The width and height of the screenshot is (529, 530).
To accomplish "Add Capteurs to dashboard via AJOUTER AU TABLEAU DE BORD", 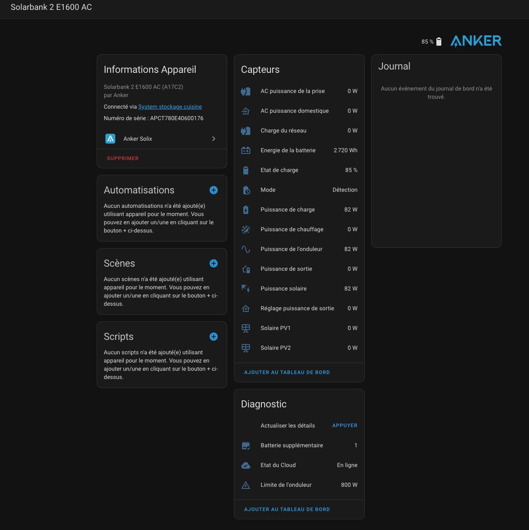I will (287, 372).
